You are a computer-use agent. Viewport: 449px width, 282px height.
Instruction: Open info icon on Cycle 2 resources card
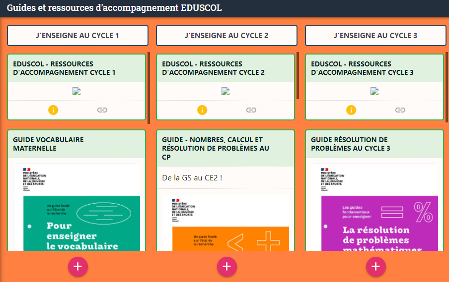pos(202,110)
